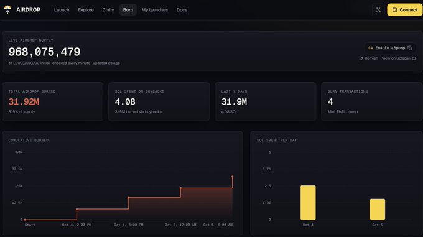423x237 pixels.
Task: Click the 31.92M total burned value
Action: click(24, 101)
